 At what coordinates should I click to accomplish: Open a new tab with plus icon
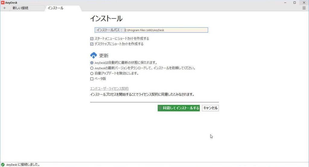coord(4,8)
